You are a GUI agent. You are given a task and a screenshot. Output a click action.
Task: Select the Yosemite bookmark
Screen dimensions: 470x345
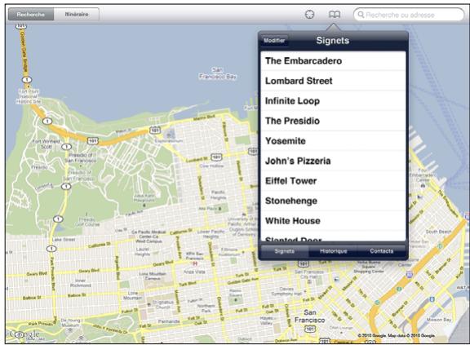[333, 141]
